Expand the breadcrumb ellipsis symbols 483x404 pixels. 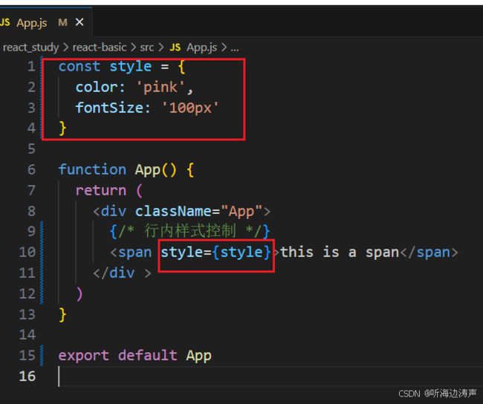[x=235, y=48]
